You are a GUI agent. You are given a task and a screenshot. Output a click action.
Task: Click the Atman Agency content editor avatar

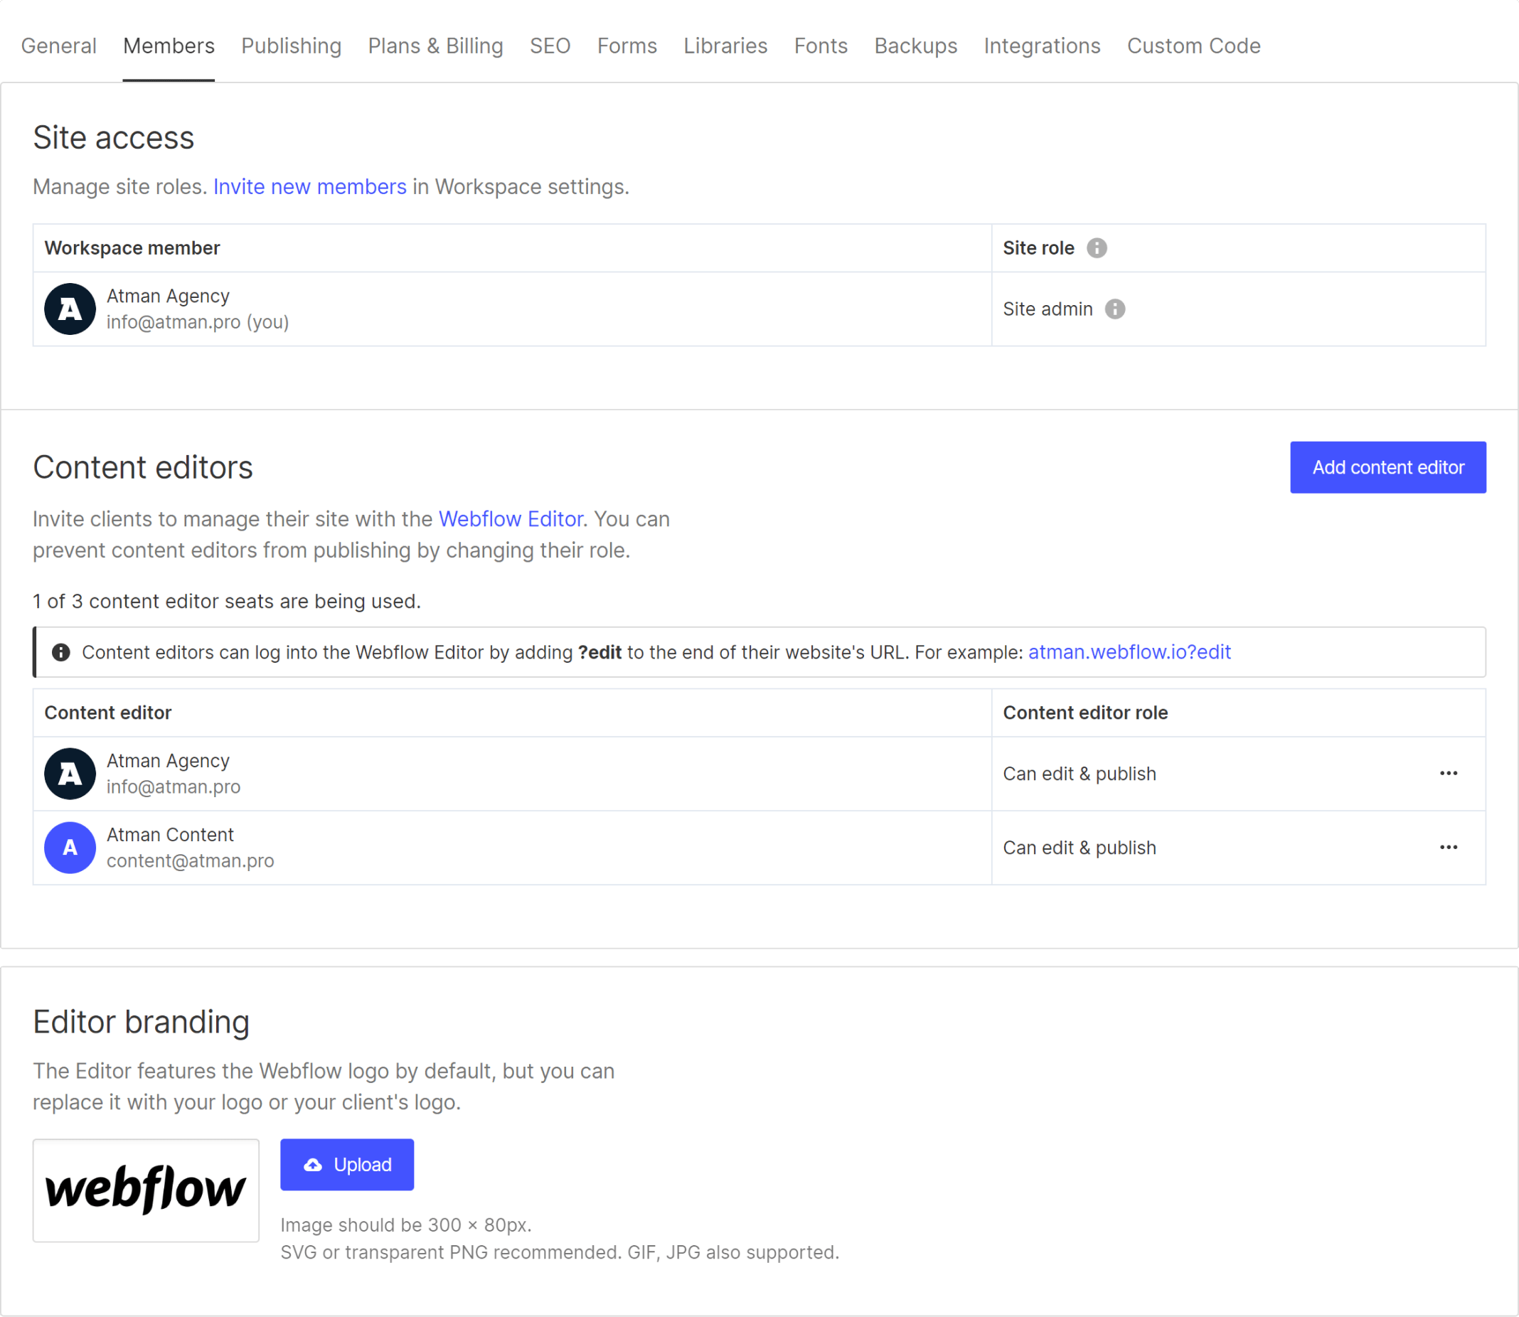pyautogui.click(x=67, y=772)
